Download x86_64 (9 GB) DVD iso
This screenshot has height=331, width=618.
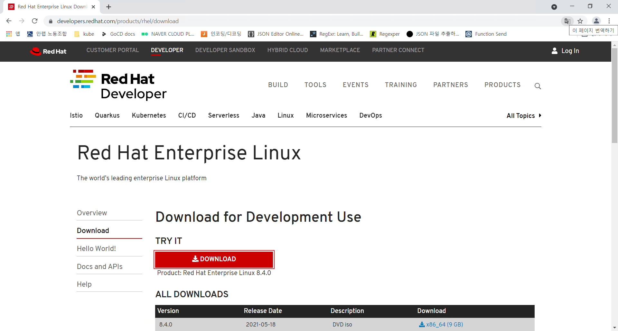[x=441, y=325]
